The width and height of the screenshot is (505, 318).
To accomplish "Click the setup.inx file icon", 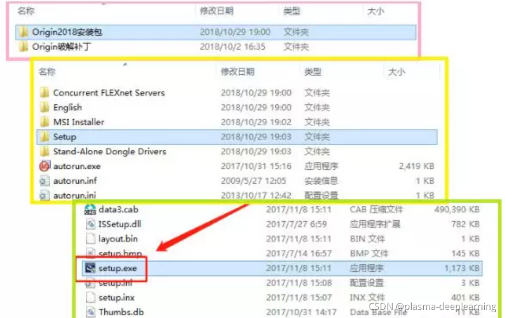I will pyautogui.click(x=90, y=297).
